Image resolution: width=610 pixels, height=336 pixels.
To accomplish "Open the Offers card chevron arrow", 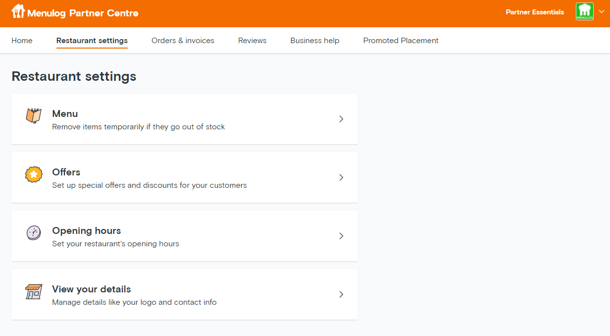I will 341,177.
